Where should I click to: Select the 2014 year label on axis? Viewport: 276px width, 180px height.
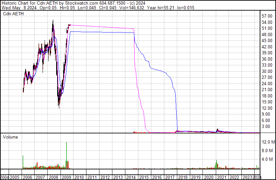pos(131,177)
